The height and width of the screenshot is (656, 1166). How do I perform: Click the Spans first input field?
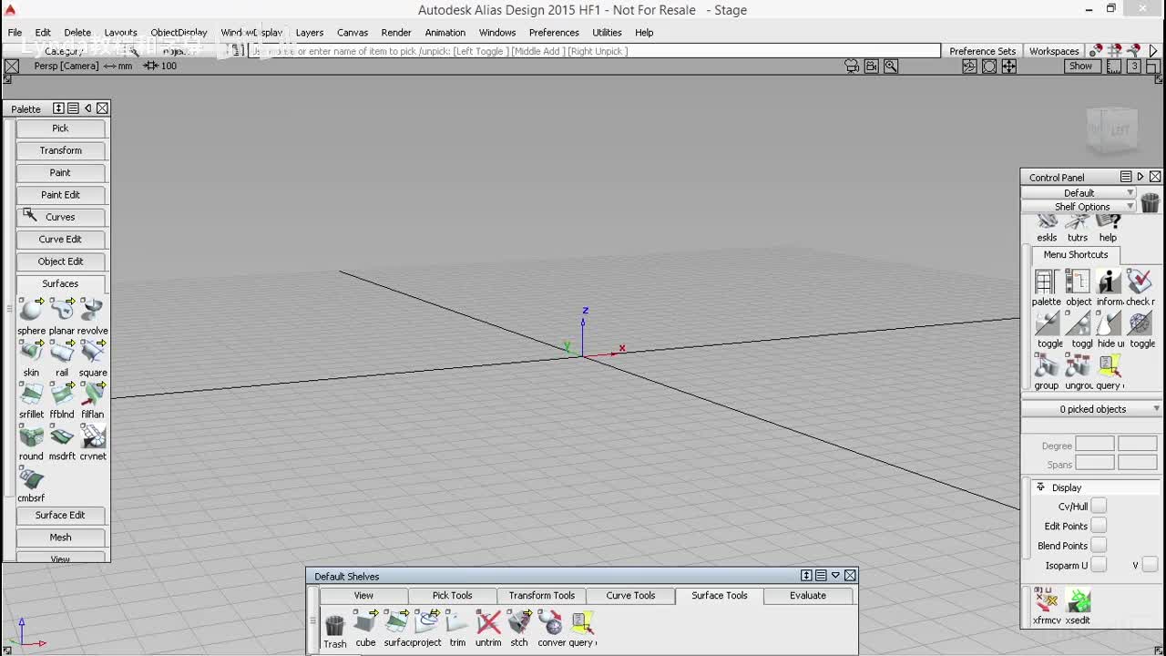click(1095, 463)
